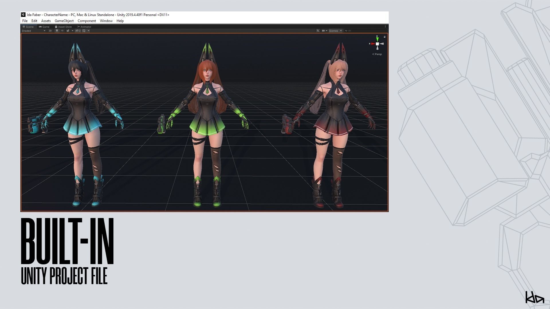Click the grid snapping icon
The image size is (550, 309).
pos(84,31)
